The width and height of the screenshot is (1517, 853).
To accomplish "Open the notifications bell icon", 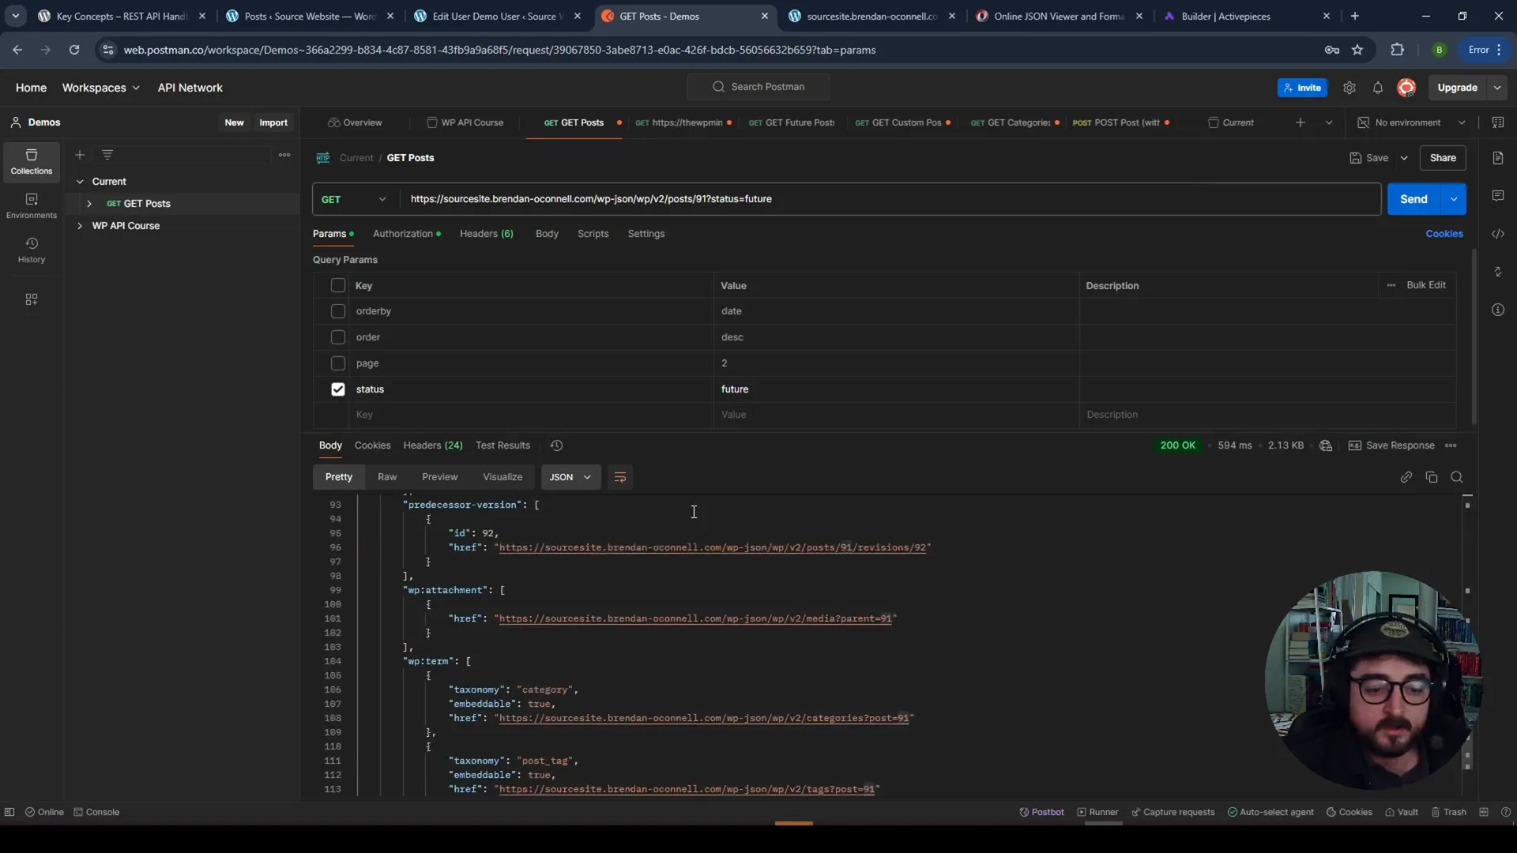I will tap(1378, 88).
